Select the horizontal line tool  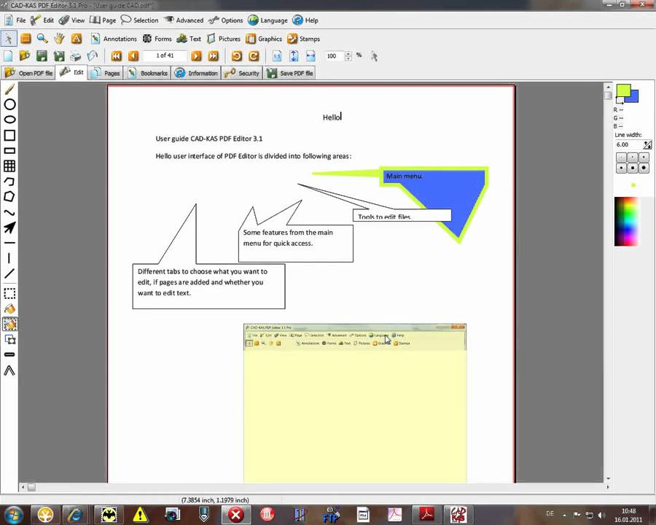point(9,243)
